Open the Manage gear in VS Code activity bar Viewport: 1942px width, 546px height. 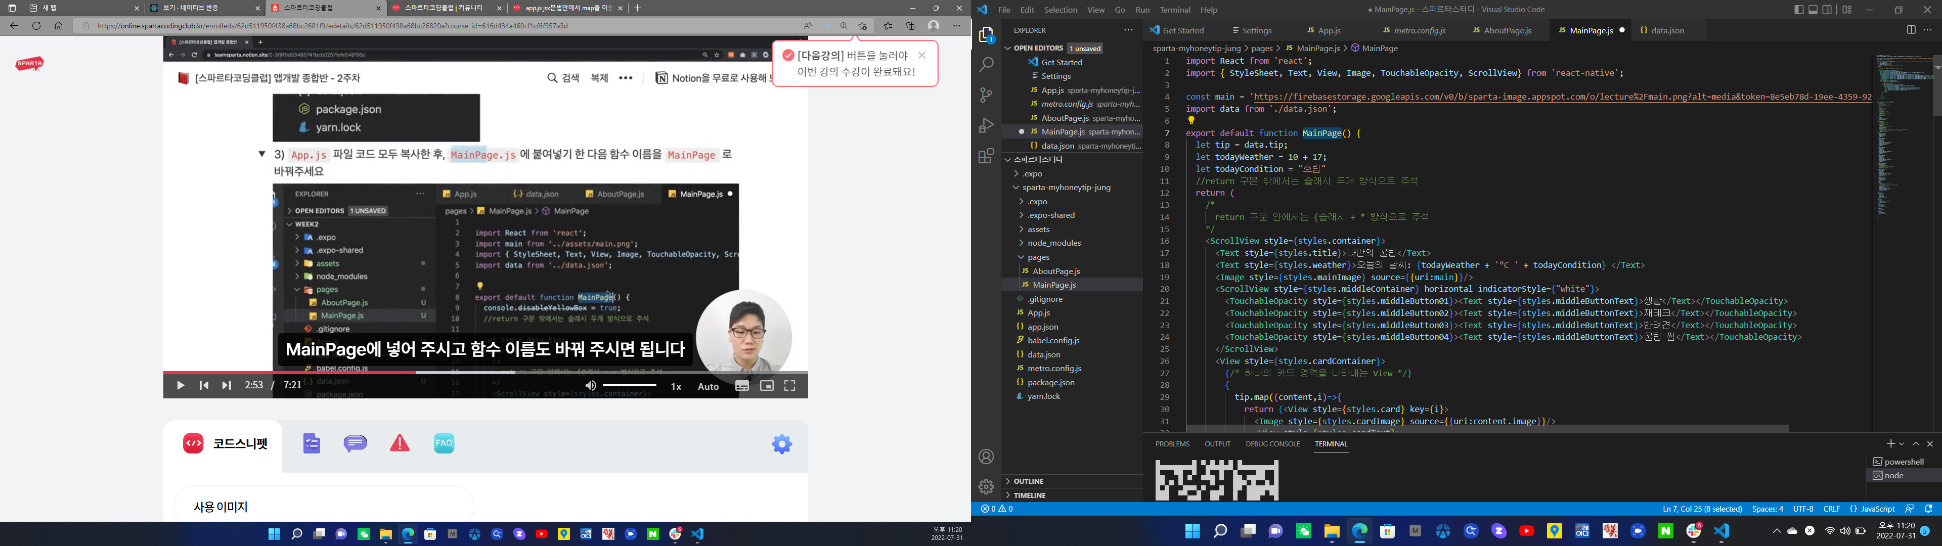click(986, 487)
